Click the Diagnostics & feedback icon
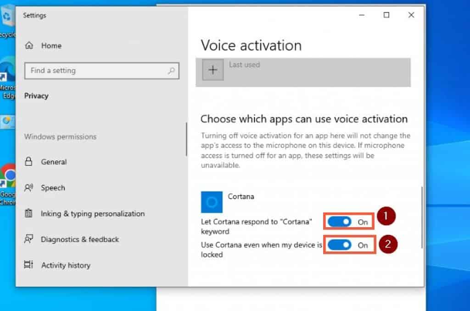The width and height of the screenshot is (470, 311). (x=29, y=239)
